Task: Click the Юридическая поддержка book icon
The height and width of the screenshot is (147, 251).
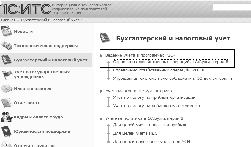Action: coord(7,131)
